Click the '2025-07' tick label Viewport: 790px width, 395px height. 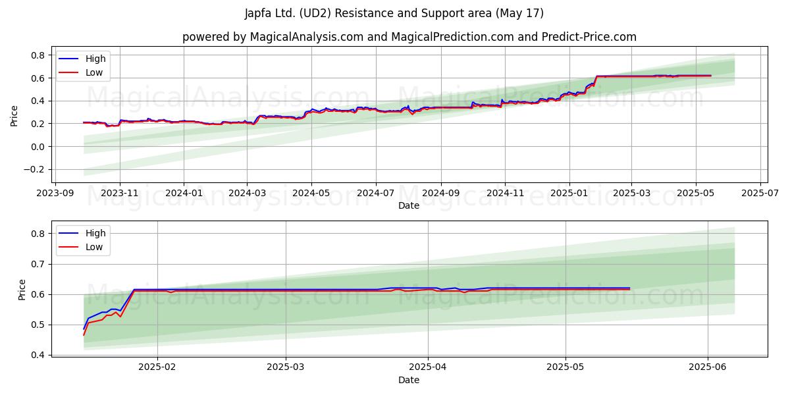(759, 193)
